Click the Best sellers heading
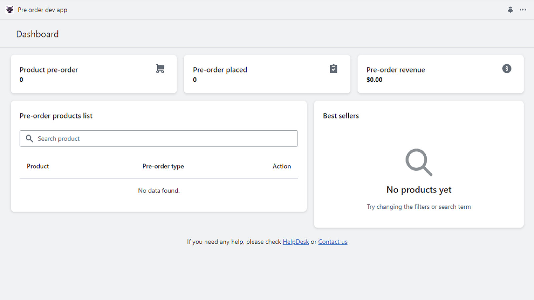 (341, 116)
